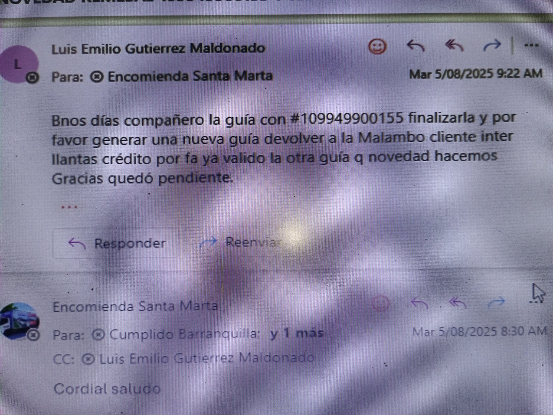Forward the 9:22 AM message via arrow icon
Screen dimensions: 553x415
pos(492,45)
